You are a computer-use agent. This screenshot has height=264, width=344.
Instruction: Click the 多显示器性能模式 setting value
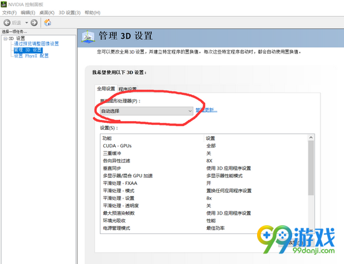[225, 175]
